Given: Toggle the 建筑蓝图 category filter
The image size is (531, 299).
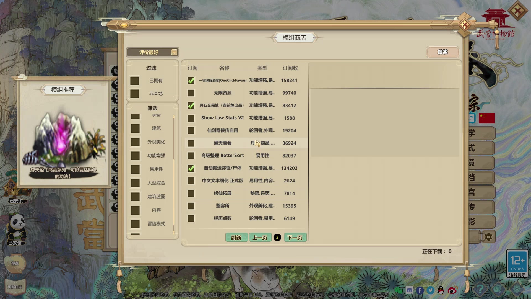Looking at the screenshot, I should (135, 197).
